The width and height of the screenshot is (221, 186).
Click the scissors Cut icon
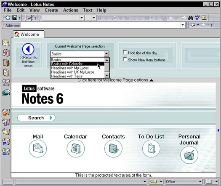(x=31, y=18)
